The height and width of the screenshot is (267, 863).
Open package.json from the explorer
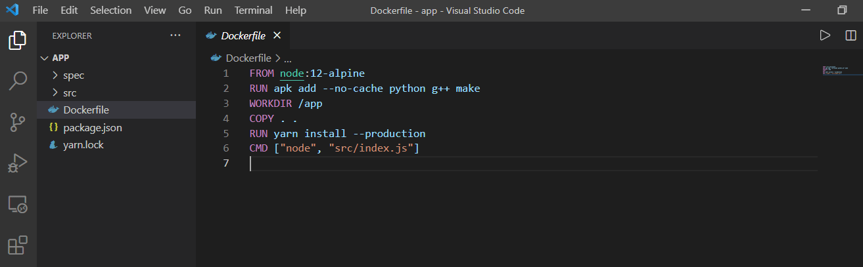[116, 127]
